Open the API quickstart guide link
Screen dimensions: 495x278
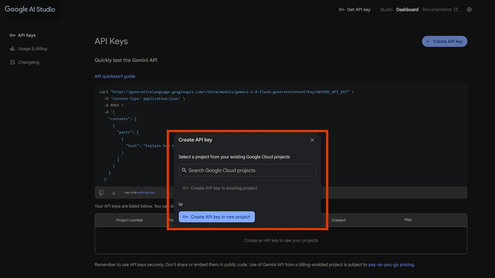pyautogui.click(x=115, y=76)
